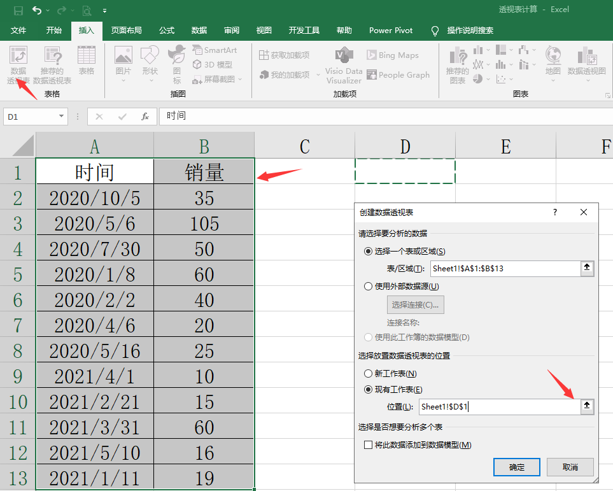Close the 创建数据透视表 dialog

[584, 212]
